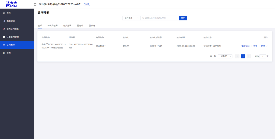Switch to the 已撤销 tab

click(92, 26)
